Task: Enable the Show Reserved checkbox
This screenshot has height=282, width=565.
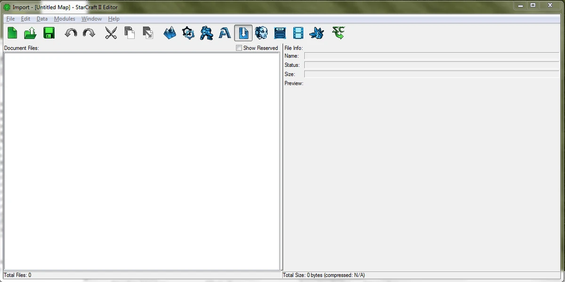Action: click(x=239, y=48)
